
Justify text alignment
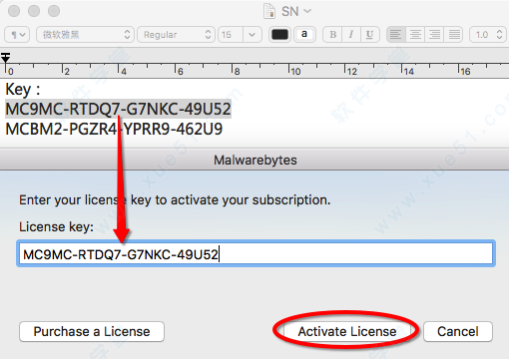454,35
